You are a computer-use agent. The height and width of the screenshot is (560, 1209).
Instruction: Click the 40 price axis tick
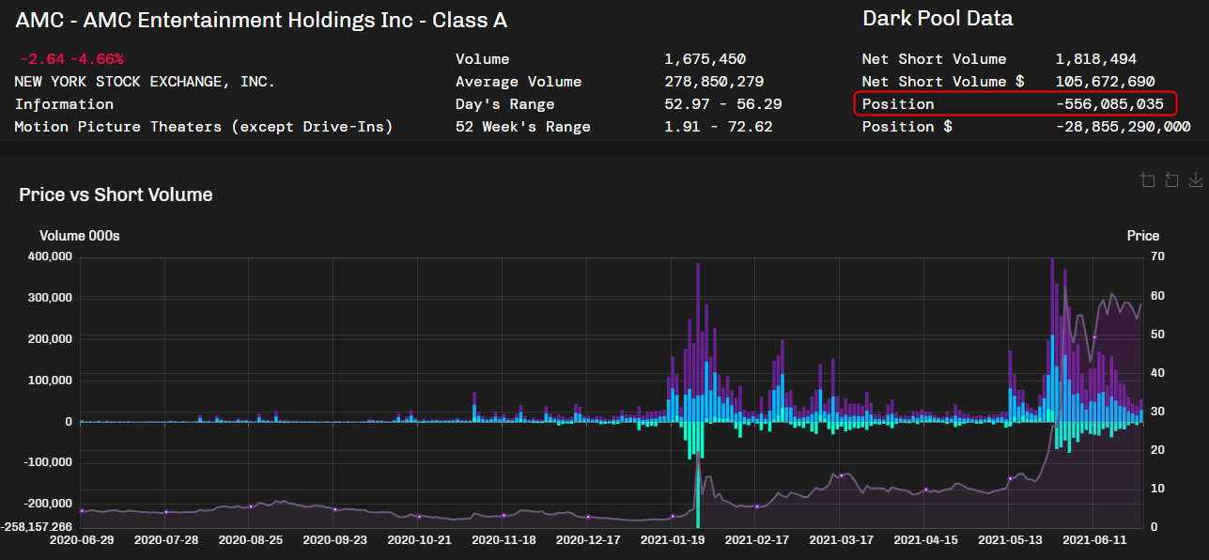tap(1157, 373)
